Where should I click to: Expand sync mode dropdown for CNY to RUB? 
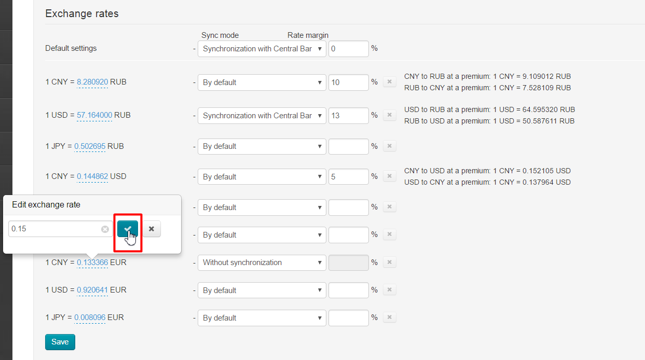click(262, 82)
